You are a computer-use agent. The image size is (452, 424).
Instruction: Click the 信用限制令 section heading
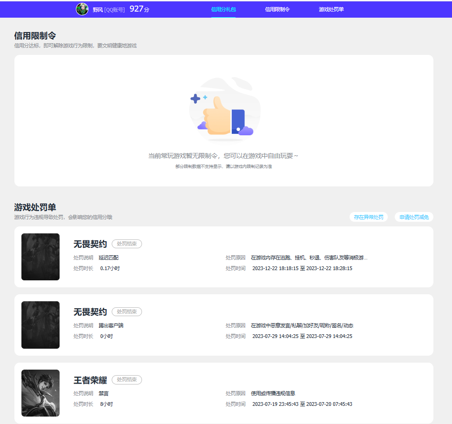tap(35, 36)
